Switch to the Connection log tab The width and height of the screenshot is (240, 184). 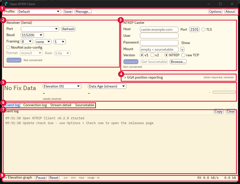pos(35,105)
